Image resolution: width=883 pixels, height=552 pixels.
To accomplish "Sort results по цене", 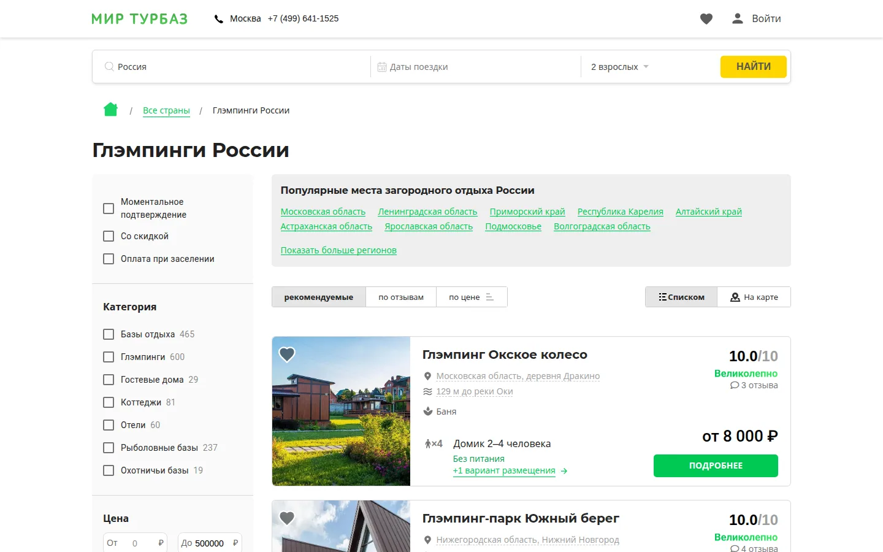I will (471, 297).
